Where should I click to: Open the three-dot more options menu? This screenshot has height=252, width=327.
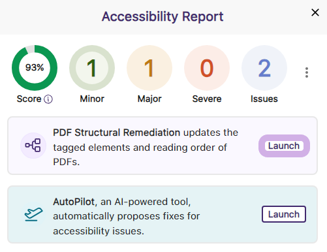click(x=307, y=72)
